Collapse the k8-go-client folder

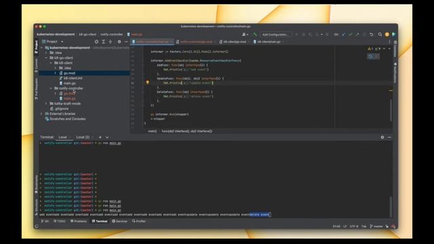[46, 58]
